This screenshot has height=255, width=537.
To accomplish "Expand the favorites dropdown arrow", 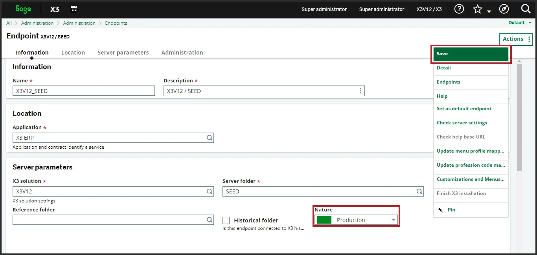I will (489, 11).
